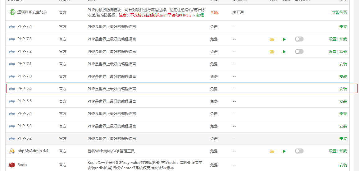Click the PHP-5.6 php logo icon

pyautogui.click(x=12, y=89)
